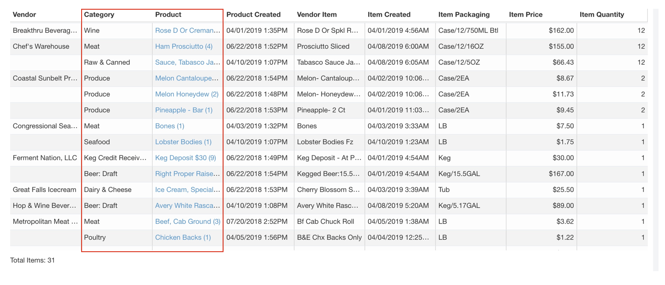Click the Keg Deposit $30 (9) link
Screen dimensions: 665x285
(x=185, y=158)
